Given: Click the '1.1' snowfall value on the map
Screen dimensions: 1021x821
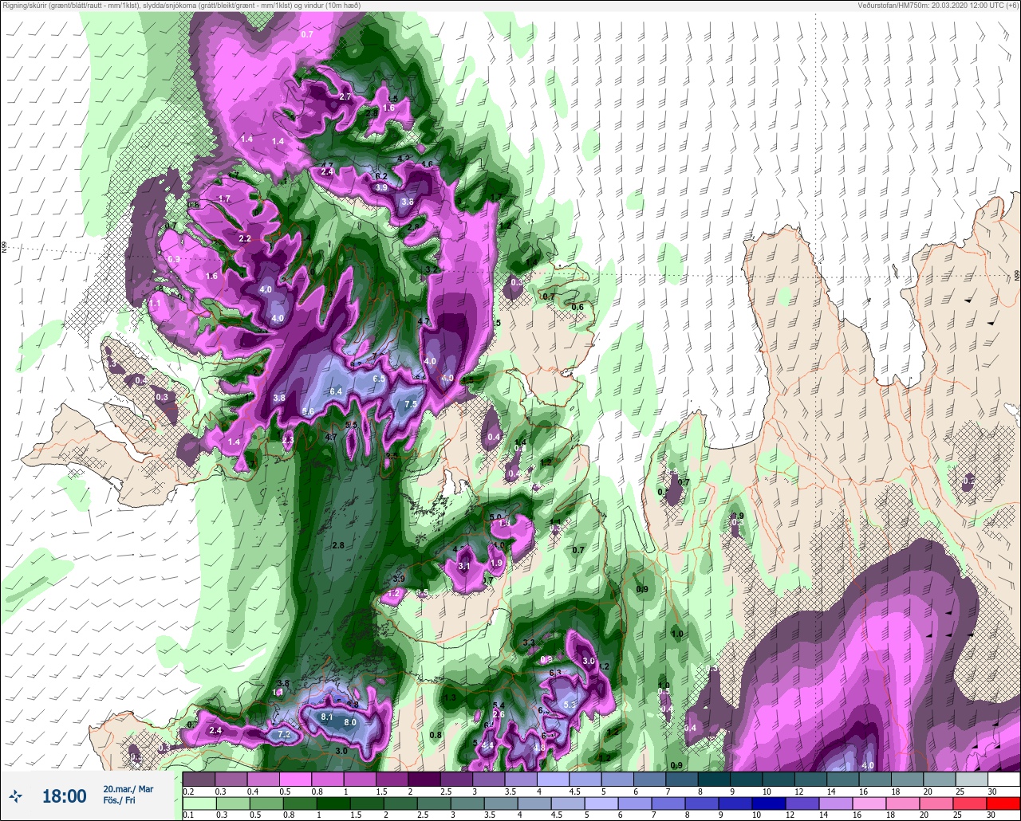Looking at the screenshot, I should pyautogui.click(x=155, y=304).
